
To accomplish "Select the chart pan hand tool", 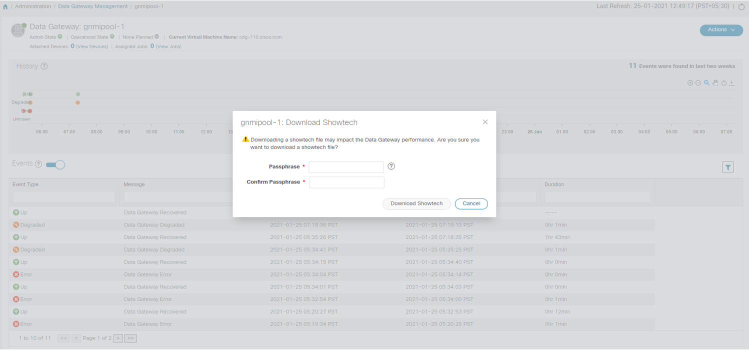I will coord(715,83).
